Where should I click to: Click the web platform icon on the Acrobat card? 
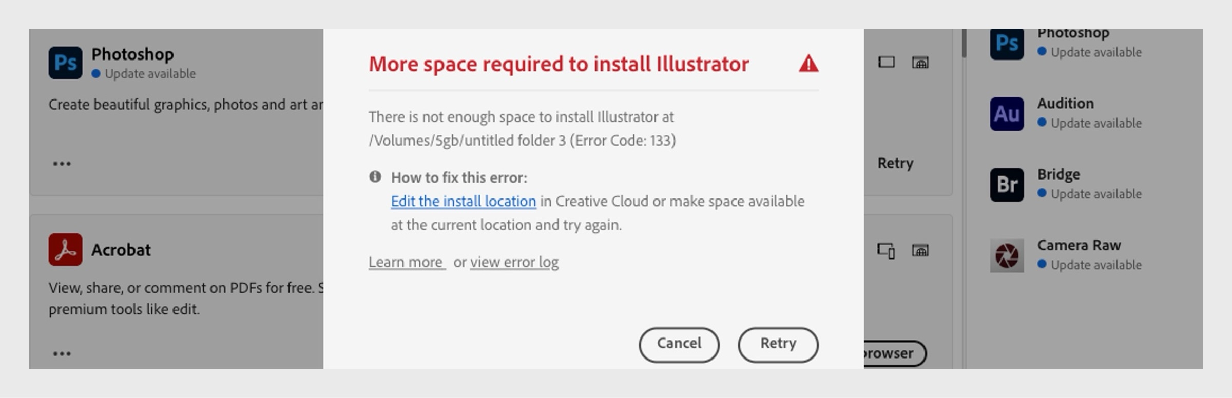pos(920,251)
